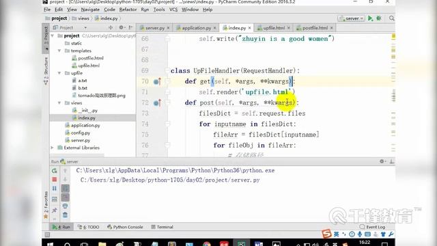
Task: Open the Python Console tool window
Action: [125, 227]
